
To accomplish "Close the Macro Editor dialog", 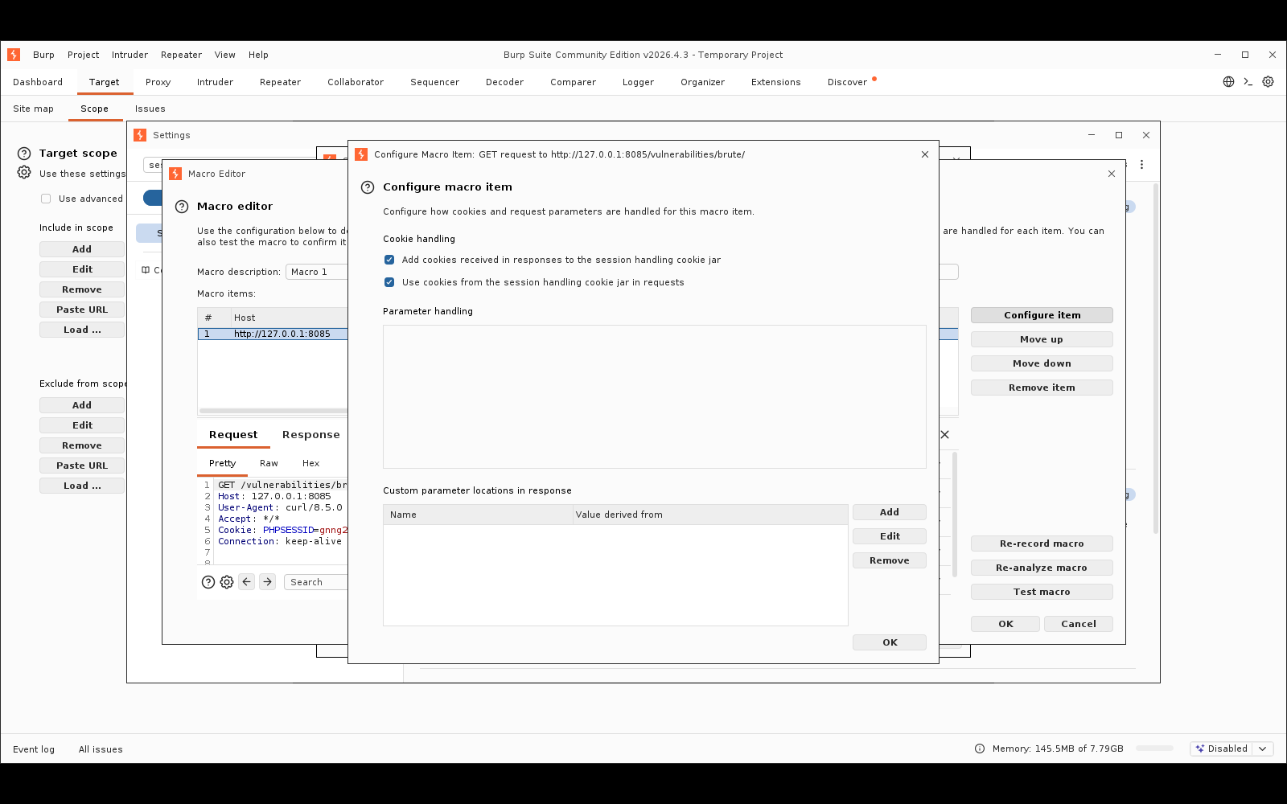I will pyautogui.click(x=1112, y=174).
